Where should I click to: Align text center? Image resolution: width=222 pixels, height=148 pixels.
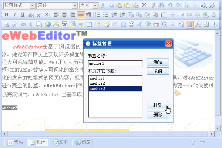64,15
